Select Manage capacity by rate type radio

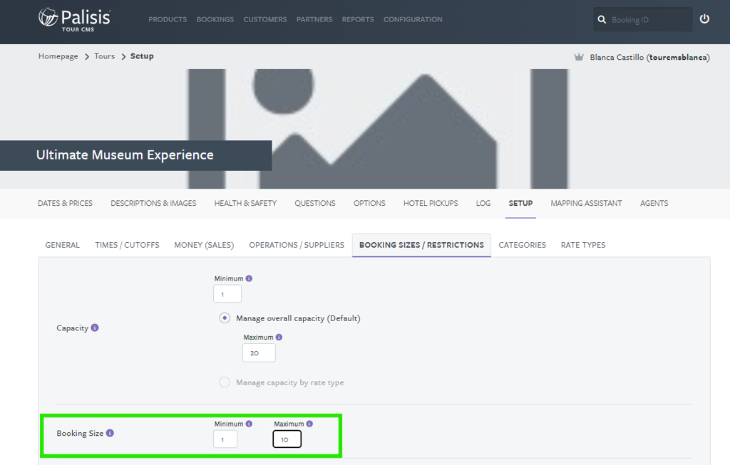coord(225,382)
